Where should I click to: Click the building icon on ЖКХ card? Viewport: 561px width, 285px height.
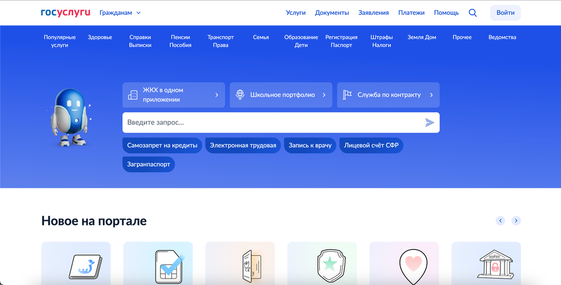click(x=133, y=95)
